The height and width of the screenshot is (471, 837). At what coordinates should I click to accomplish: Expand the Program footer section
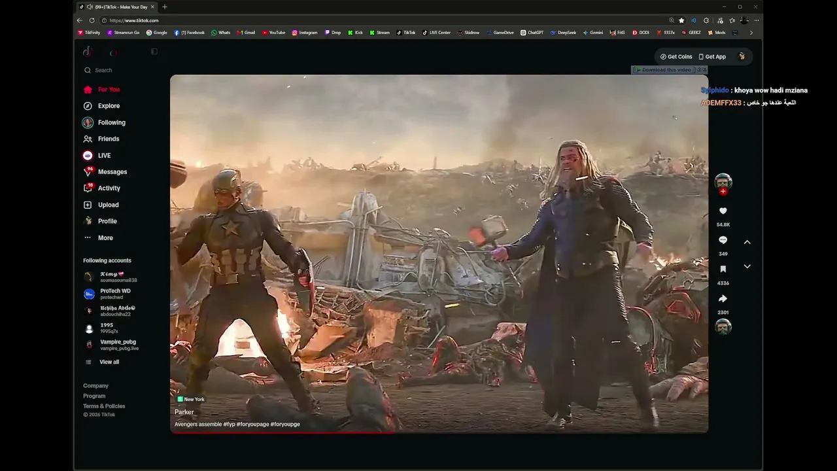point(94,396)
